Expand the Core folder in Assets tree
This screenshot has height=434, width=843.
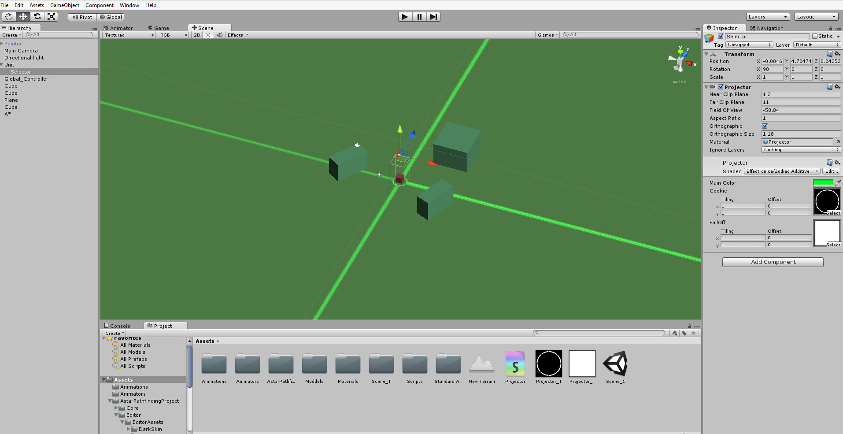116,408
